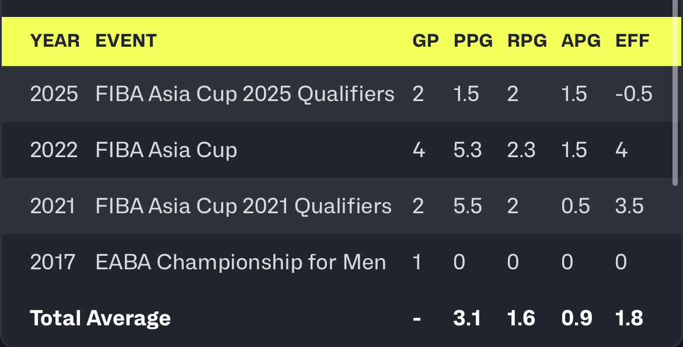
Task: Select the APG column header
Action: 581,41
